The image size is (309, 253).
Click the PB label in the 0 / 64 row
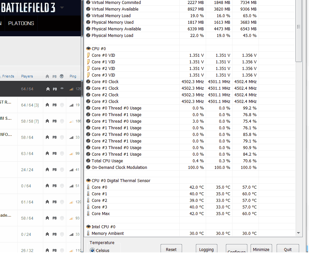[x=55, y=186]
